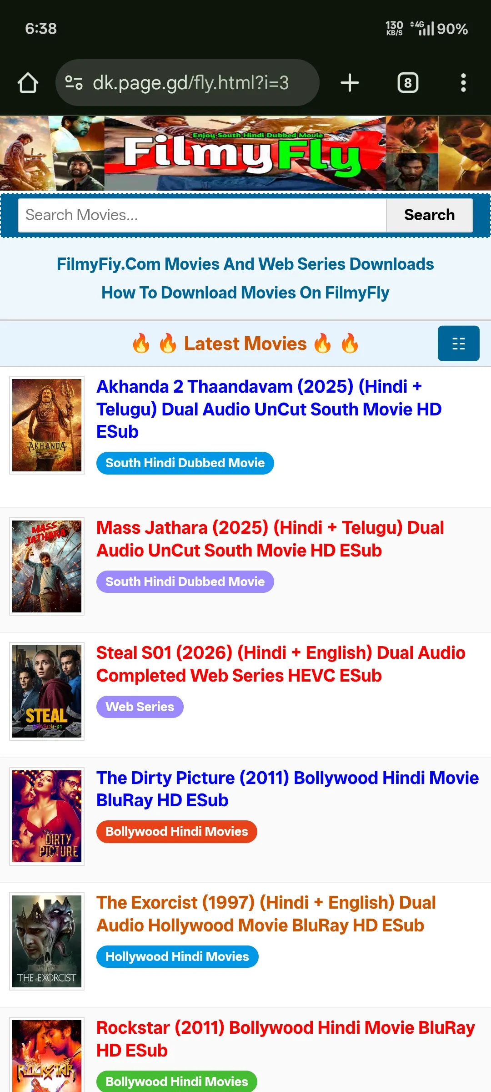Tap the browser home icon

pos(28,83)
